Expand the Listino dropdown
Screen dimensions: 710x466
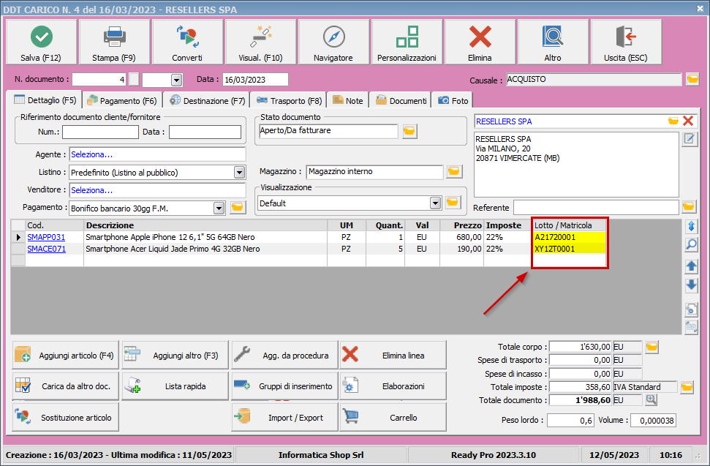click(x=240, y=173)
